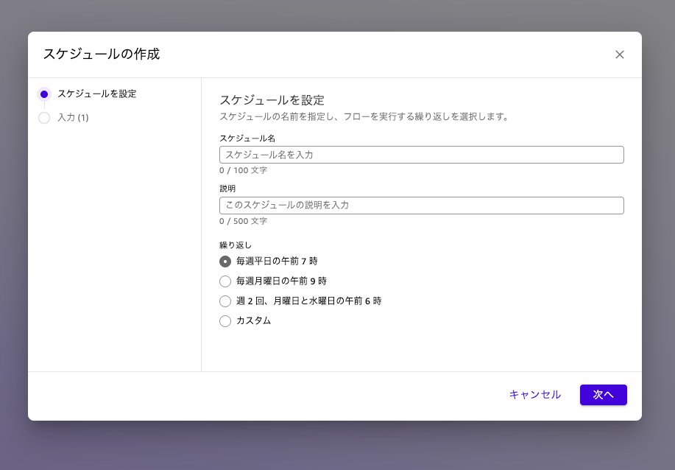
Task: Select the 毎週月曜日の午前 9 時 radio button
Action: pyautogui.click(x=225, y=281)
